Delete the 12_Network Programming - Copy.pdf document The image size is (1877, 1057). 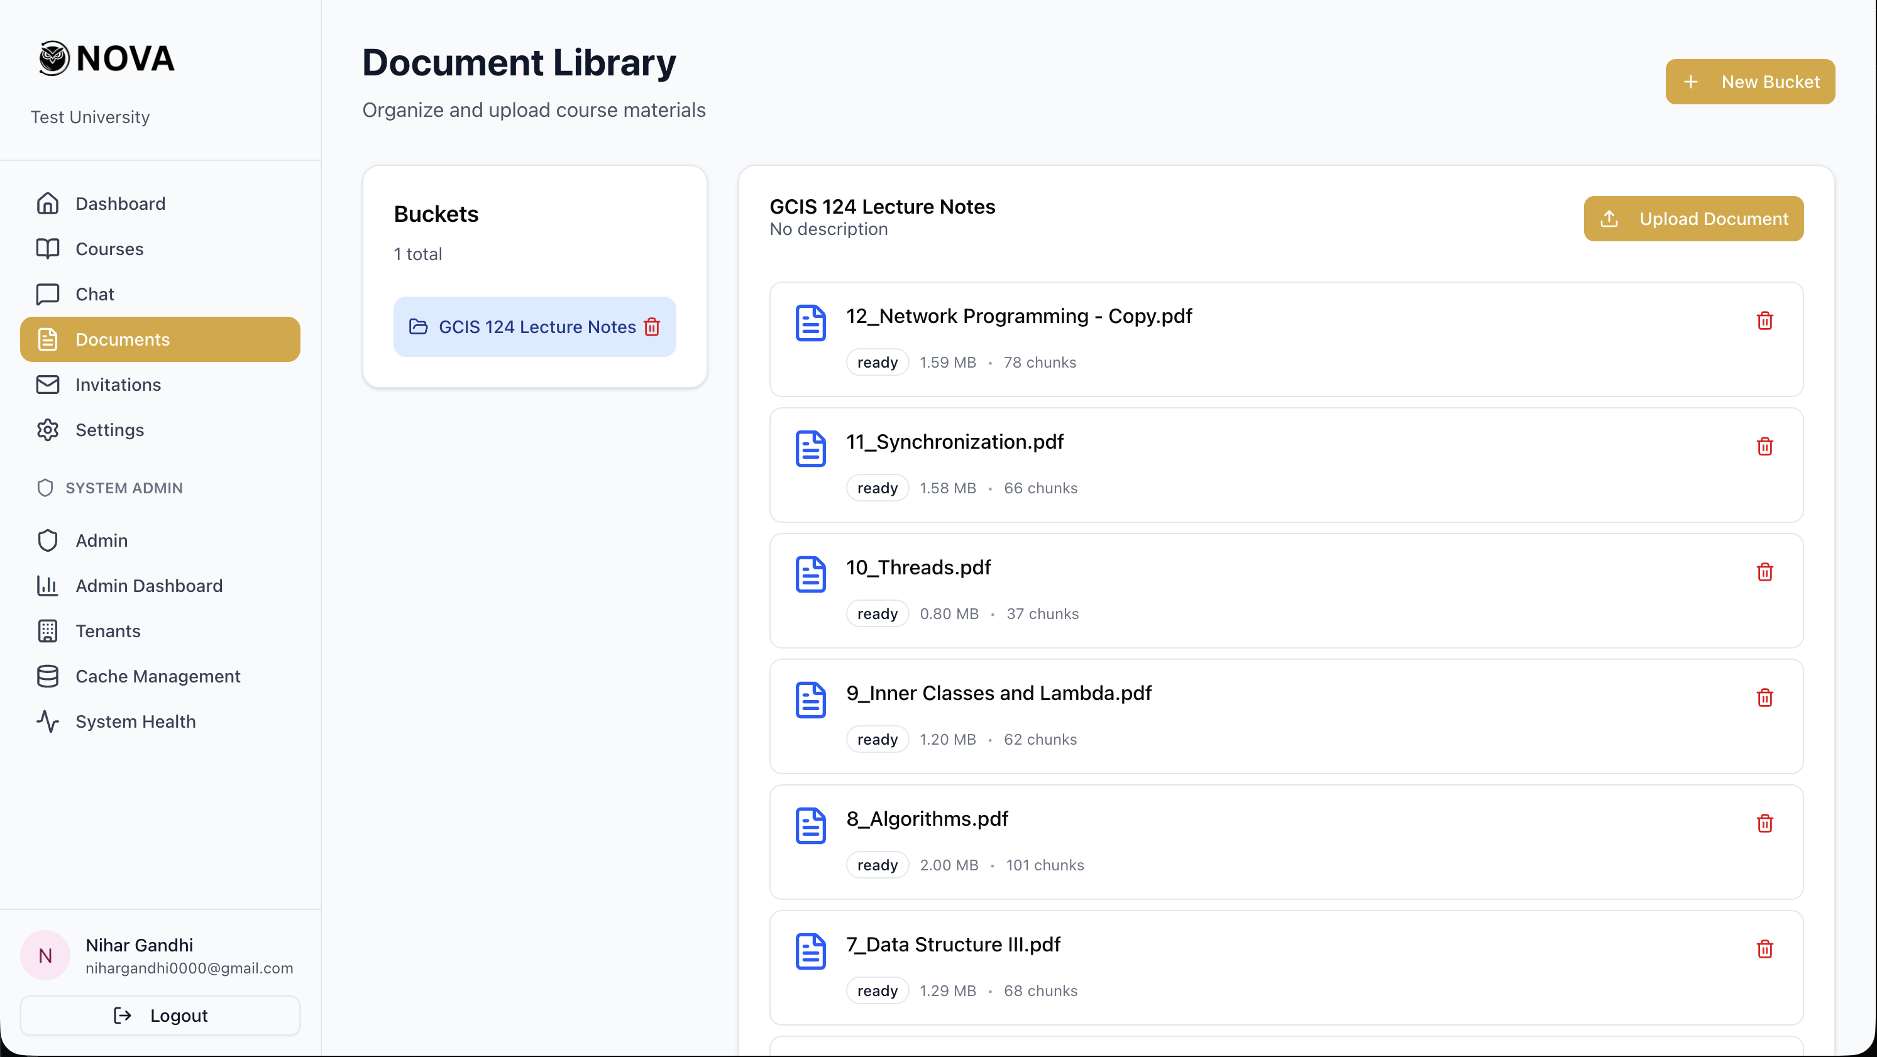click(x=1764, y=320)
